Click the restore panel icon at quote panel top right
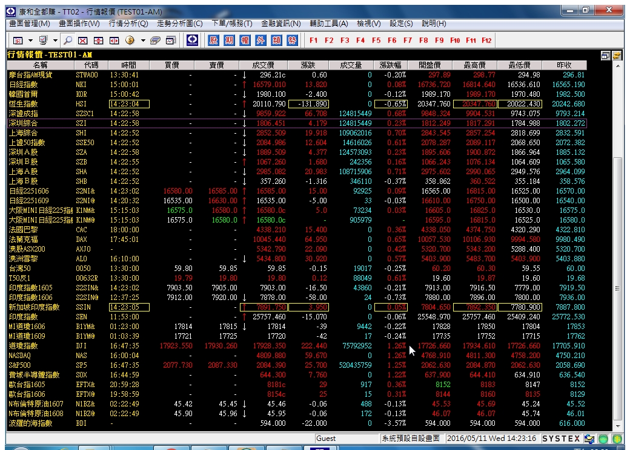 (606, 56)
